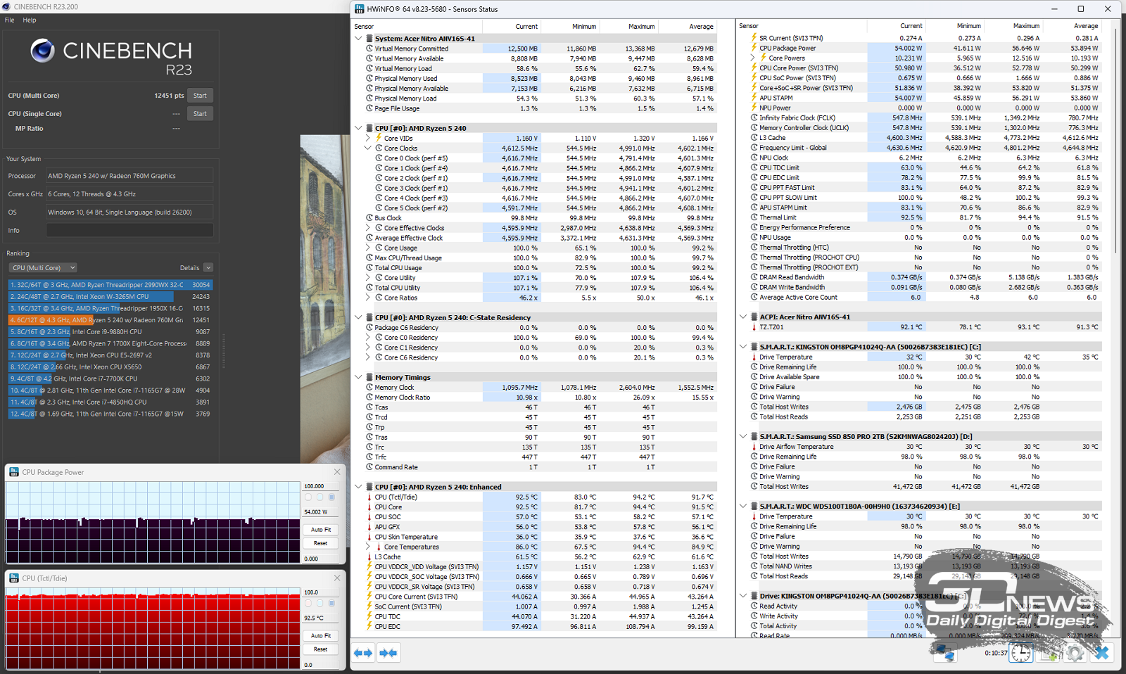Viewport: 1126px width, 674px height.
Task: Collapse the Core Clocks tree node
Action: 367,148
